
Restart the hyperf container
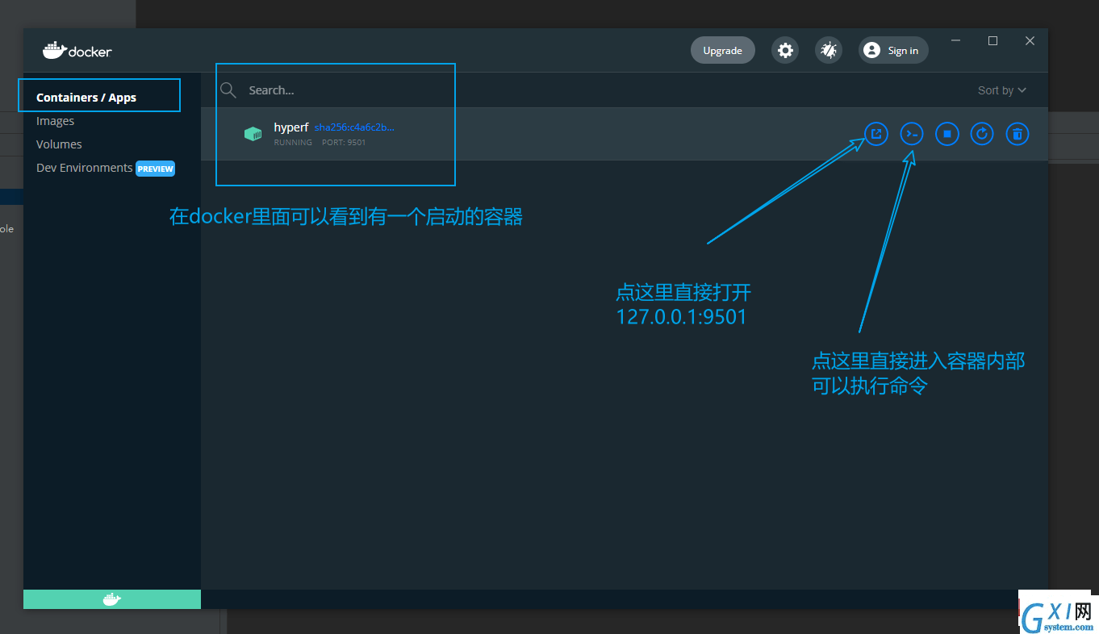pos(982,134)
